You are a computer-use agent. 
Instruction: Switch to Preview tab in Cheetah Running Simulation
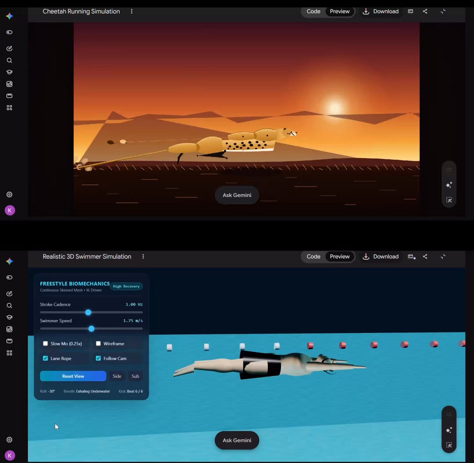click(340, 11)
